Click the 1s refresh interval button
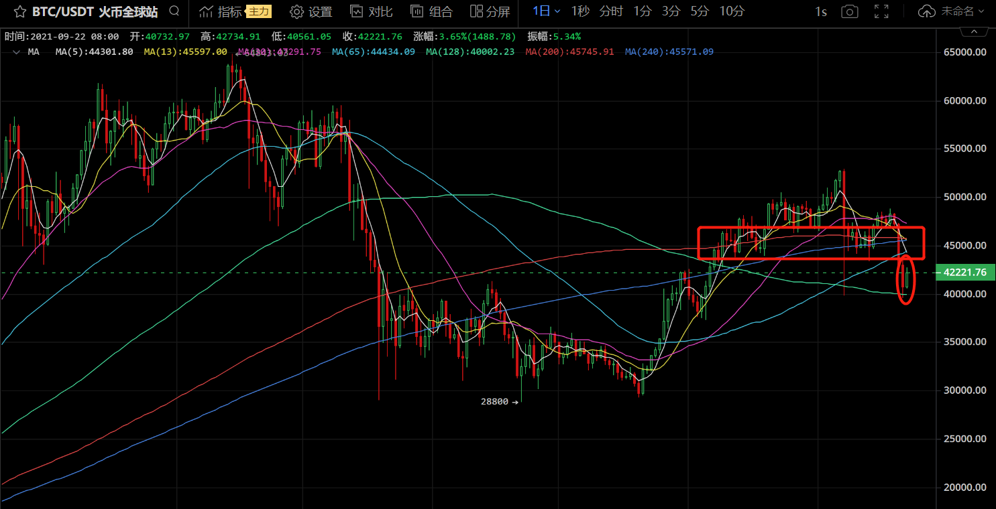 click(820, 11)
